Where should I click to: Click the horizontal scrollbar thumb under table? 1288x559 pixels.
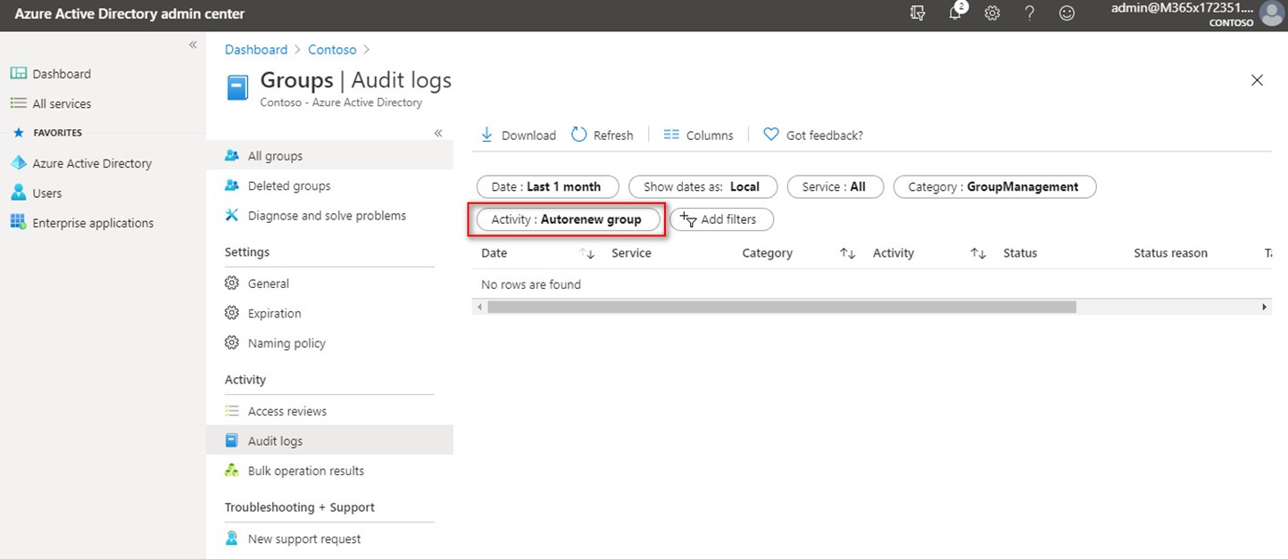click(x=782, y=307)
